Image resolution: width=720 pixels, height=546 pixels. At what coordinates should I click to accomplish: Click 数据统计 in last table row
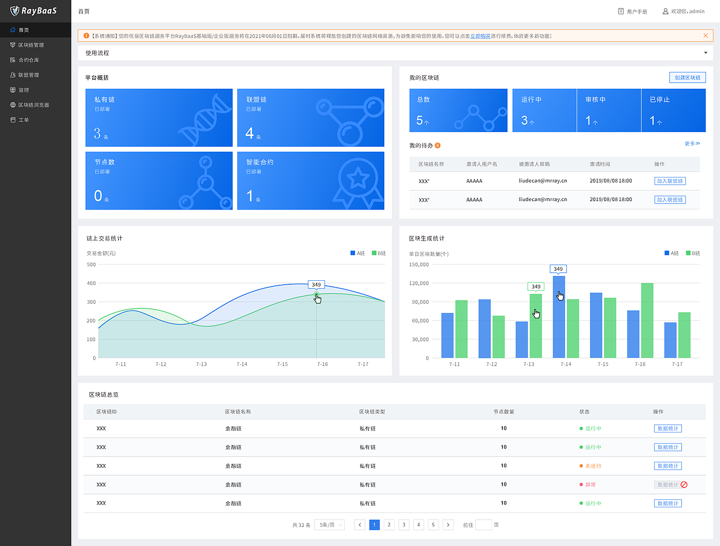pos(668,503)
